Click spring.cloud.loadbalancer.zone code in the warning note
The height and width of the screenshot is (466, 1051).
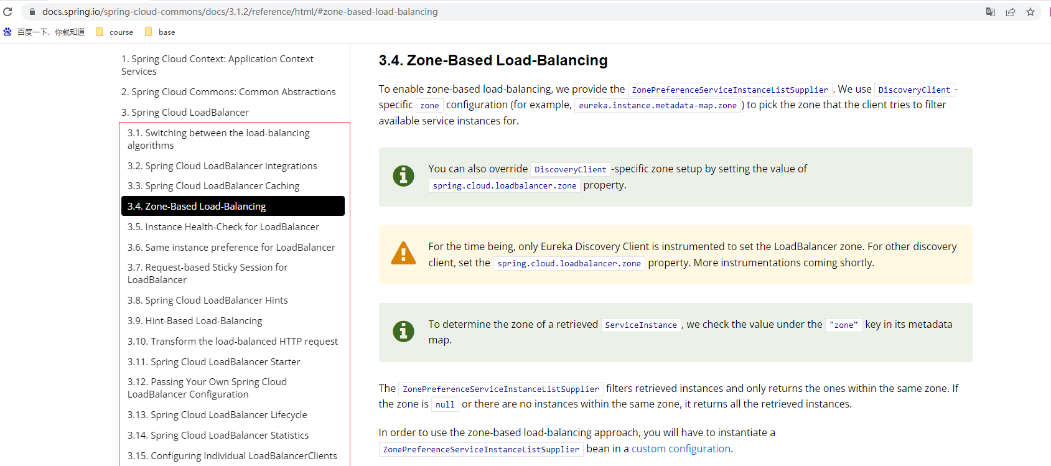pyautogui.click(x=569, y=263)
